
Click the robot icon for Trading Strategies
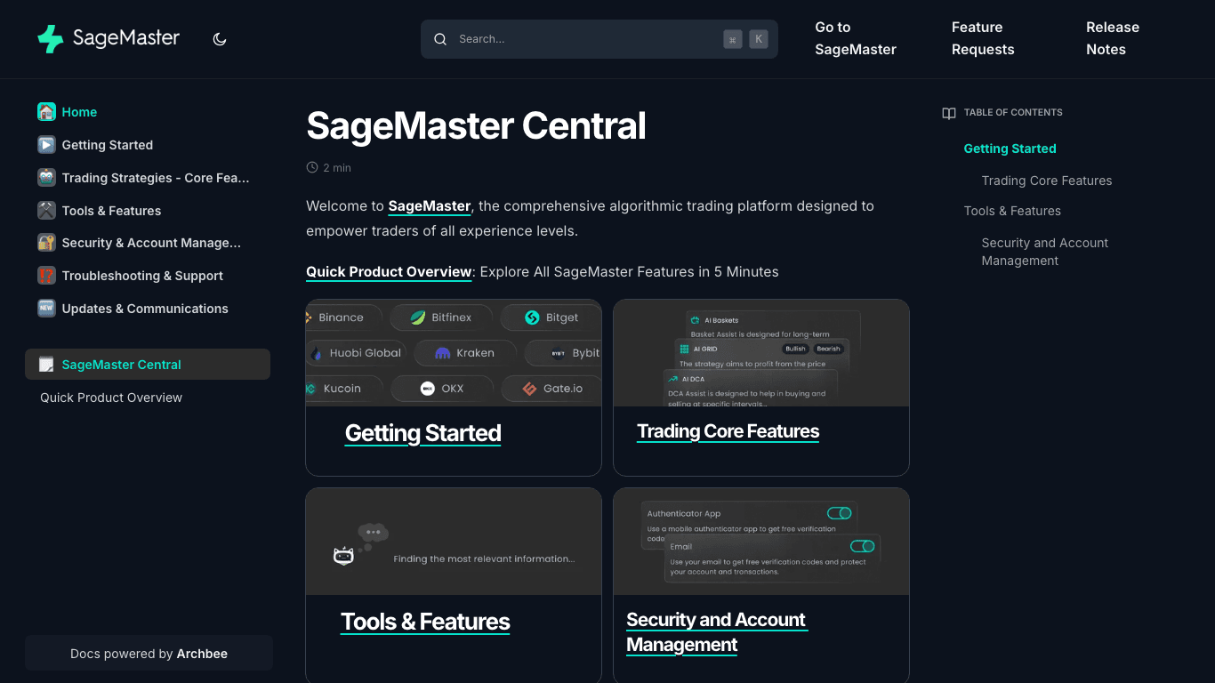click(46, 177)
